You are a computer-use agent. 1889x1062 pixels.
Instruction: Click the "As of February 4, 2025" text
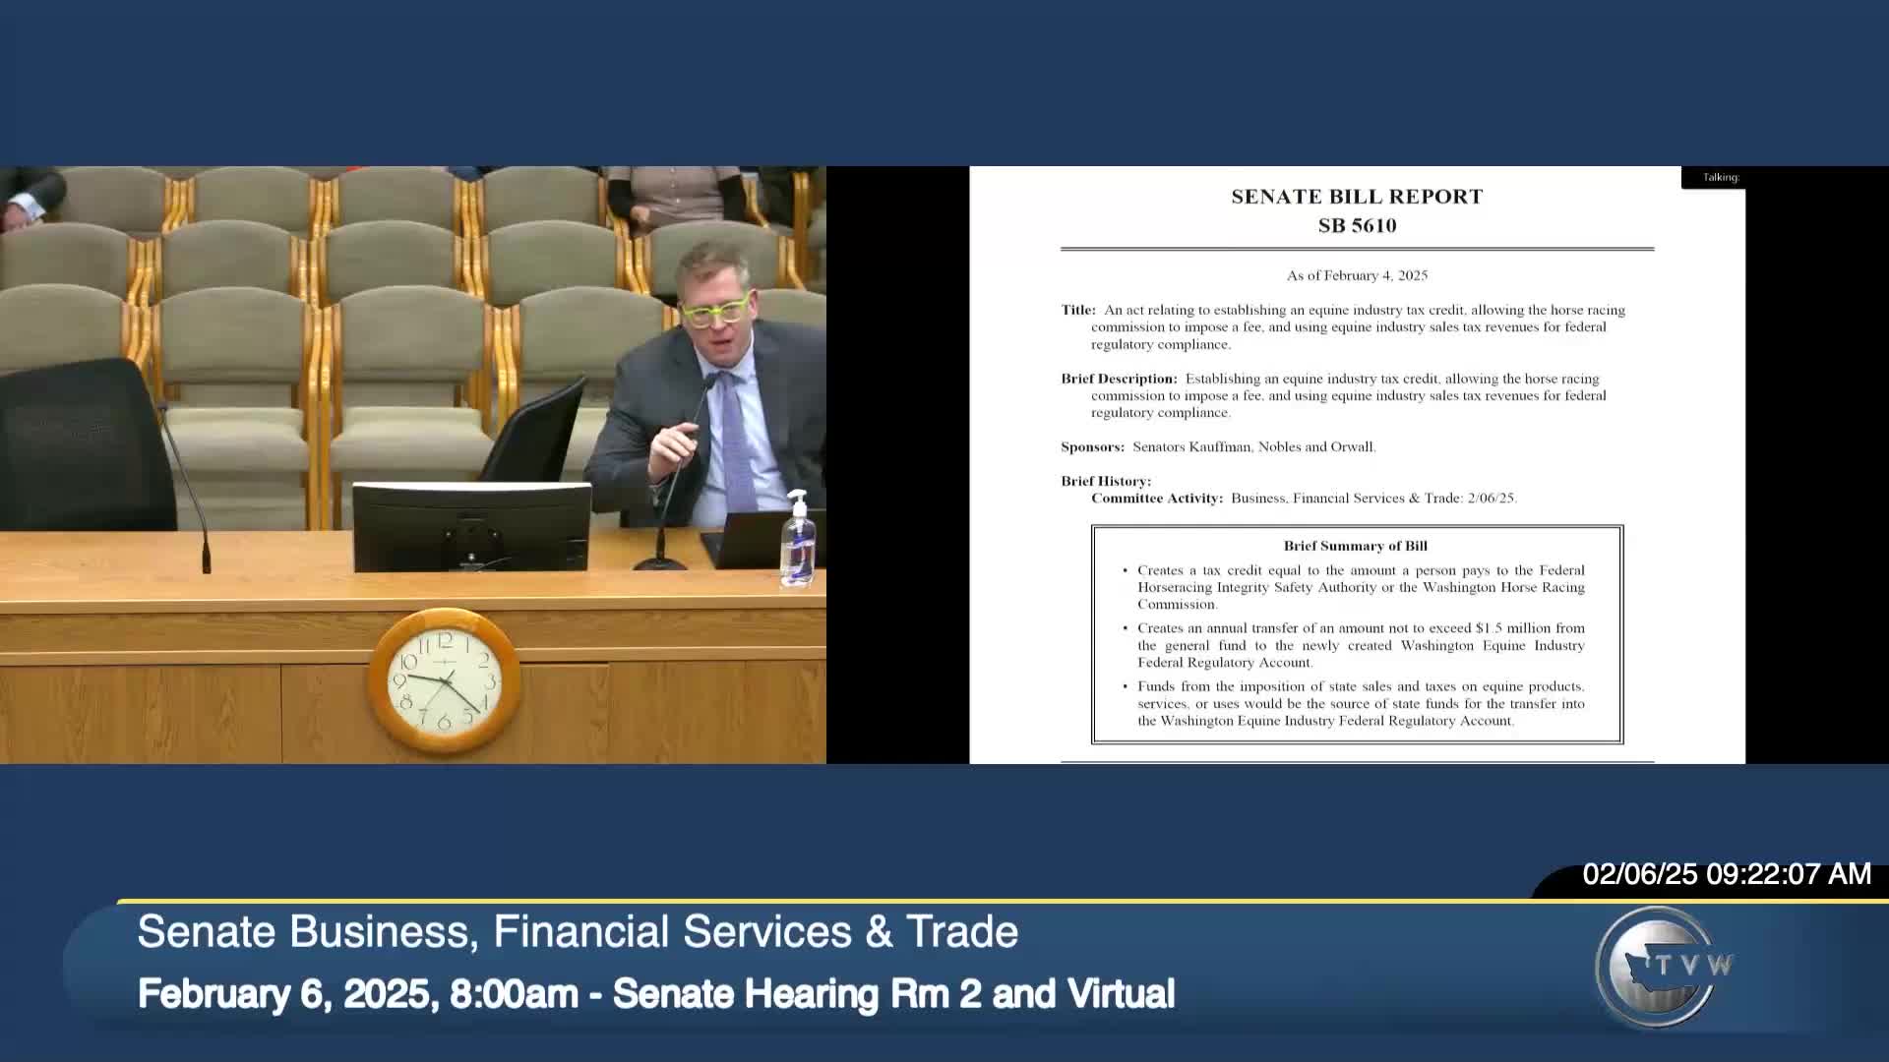[1357, 276]
